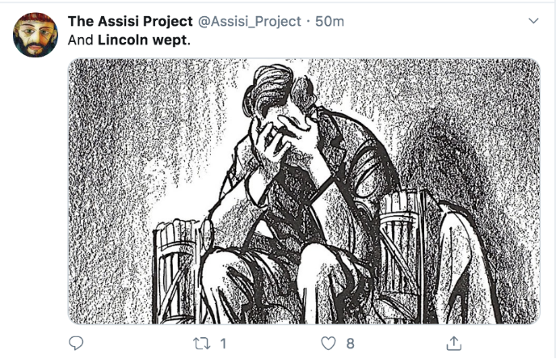Image resolution: width=560 pixels, height=359 pixels.
Task: Retweet using the arrows icon
Action: point(202,344)
